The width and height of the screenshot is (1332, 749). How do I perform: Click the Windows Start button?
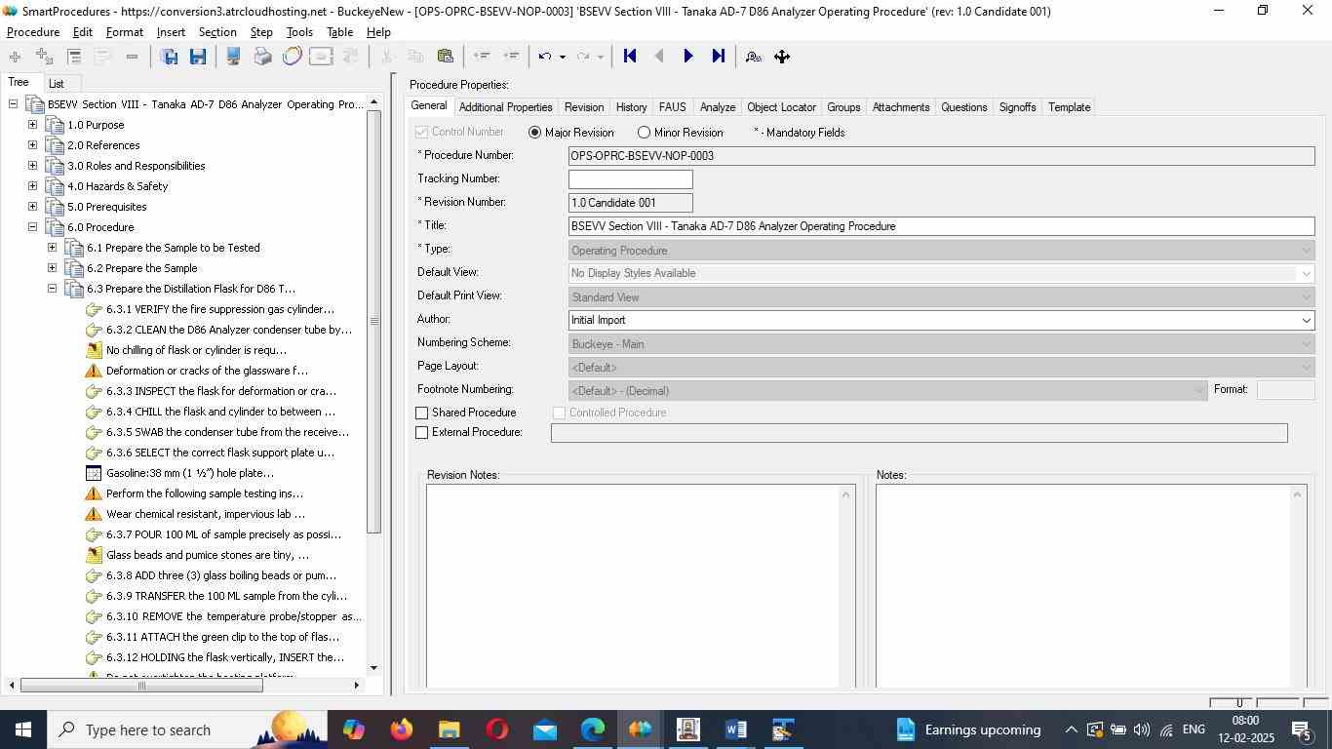tap(23, 729)
